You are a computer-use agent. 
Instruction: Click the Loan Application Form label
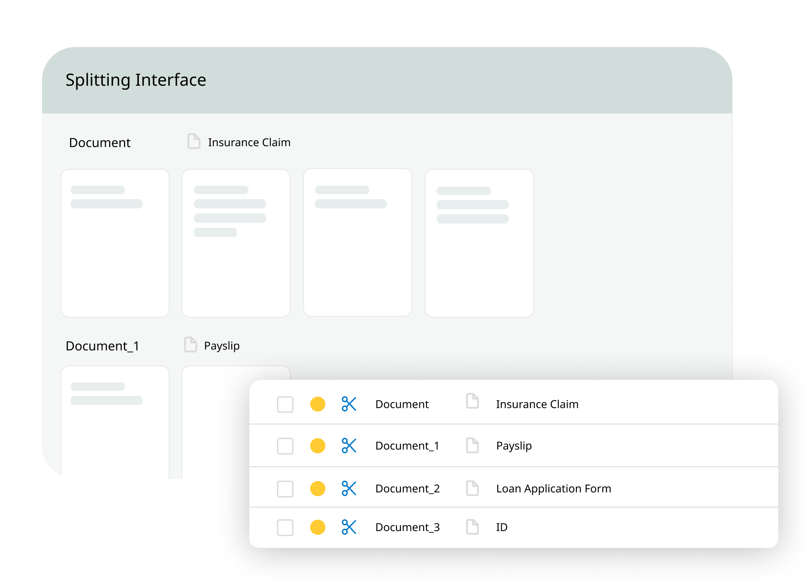point(553,489)
